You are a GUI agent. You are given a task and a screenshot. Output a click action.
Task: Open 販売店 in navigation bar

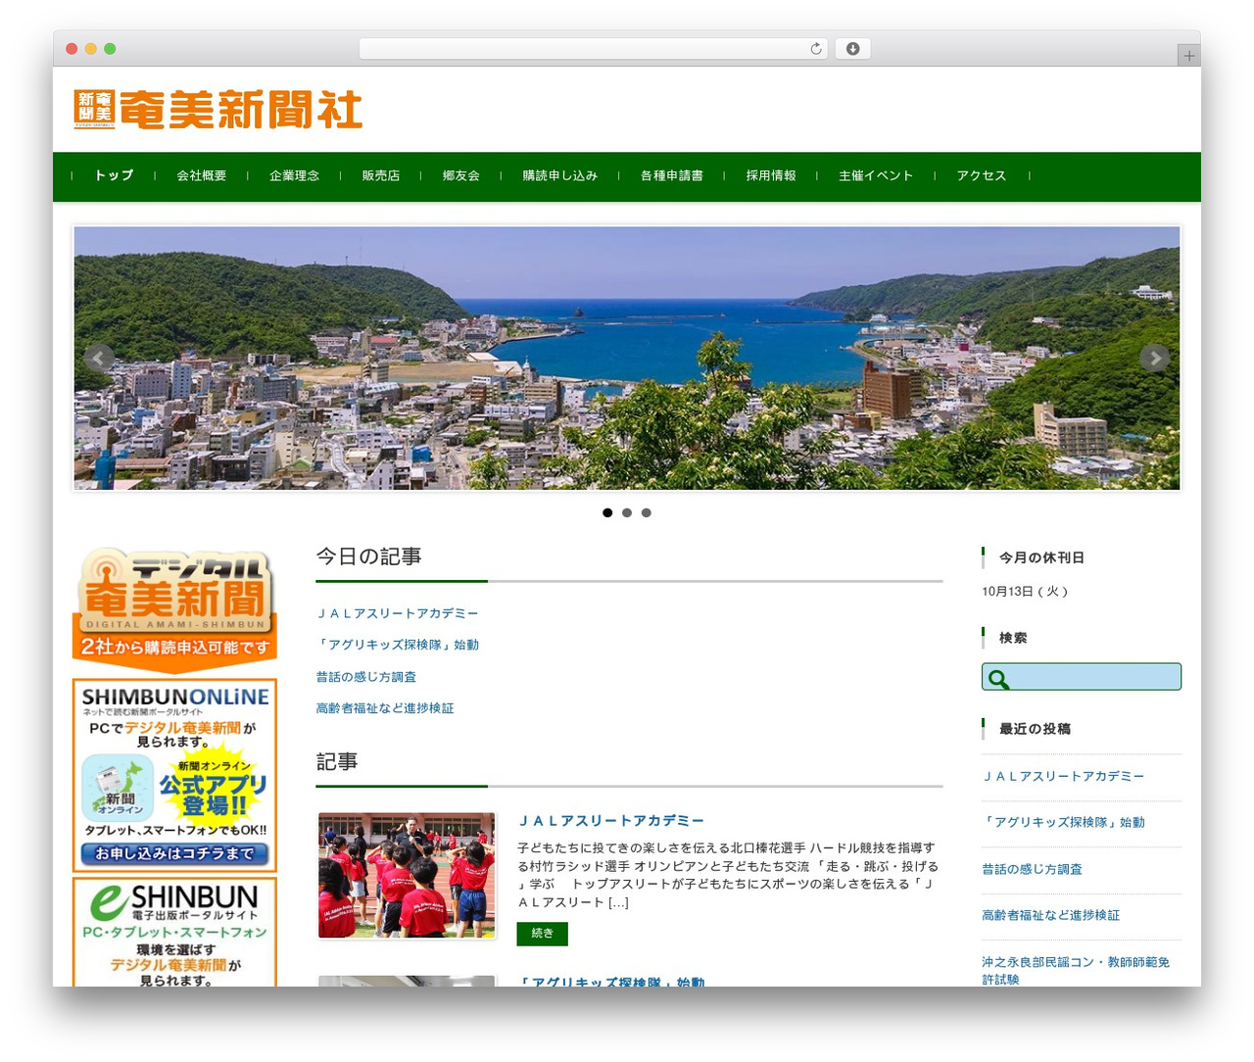(381, 175)
